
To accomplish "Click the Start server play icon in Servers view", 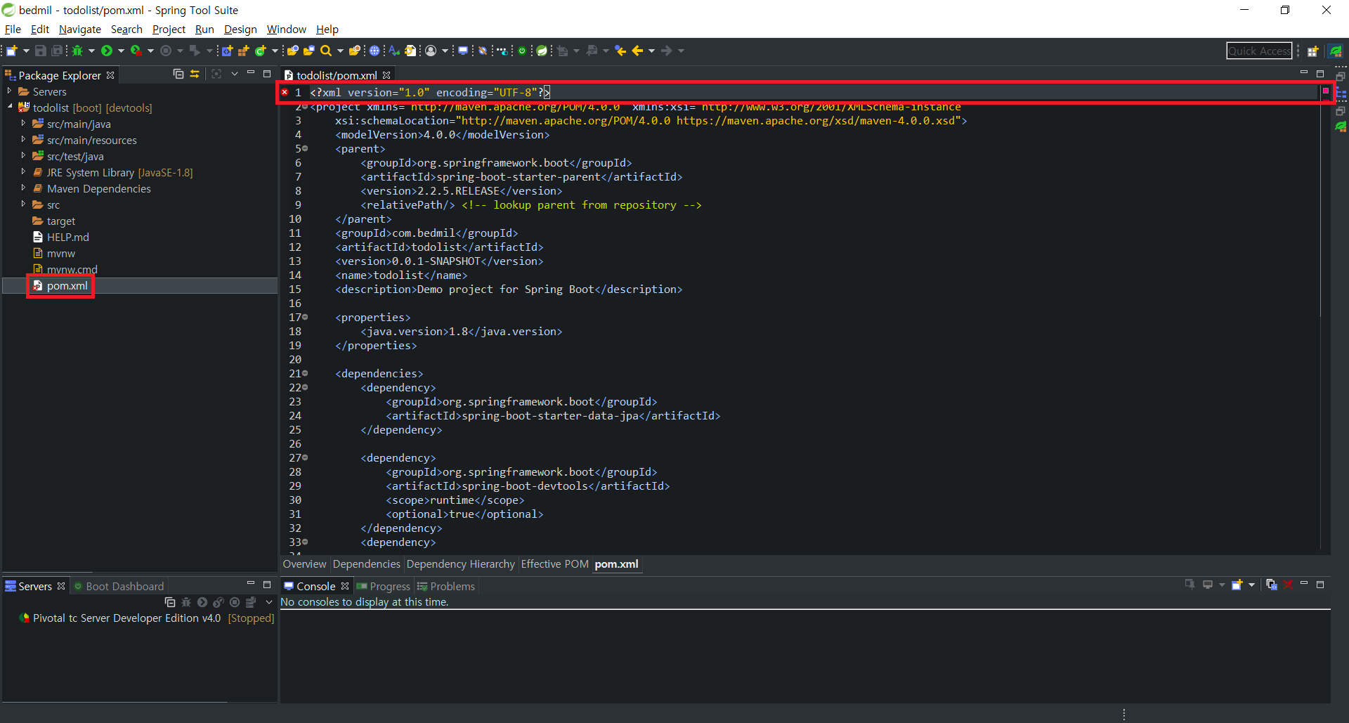I will (202, 602).
